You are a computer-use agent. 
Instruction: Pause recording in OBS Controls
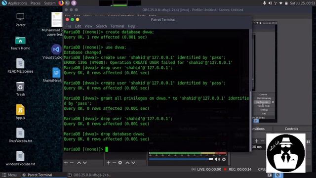[308, 142]
